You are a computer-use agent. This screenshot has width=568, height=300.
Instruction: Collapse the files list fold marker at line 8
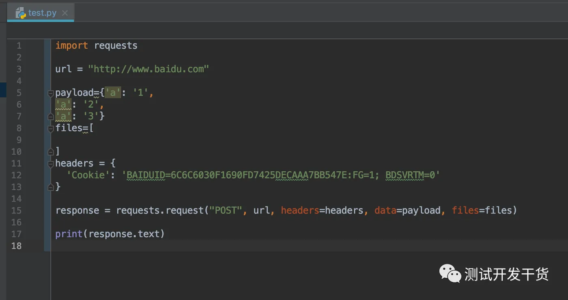[x=51, y=129]
